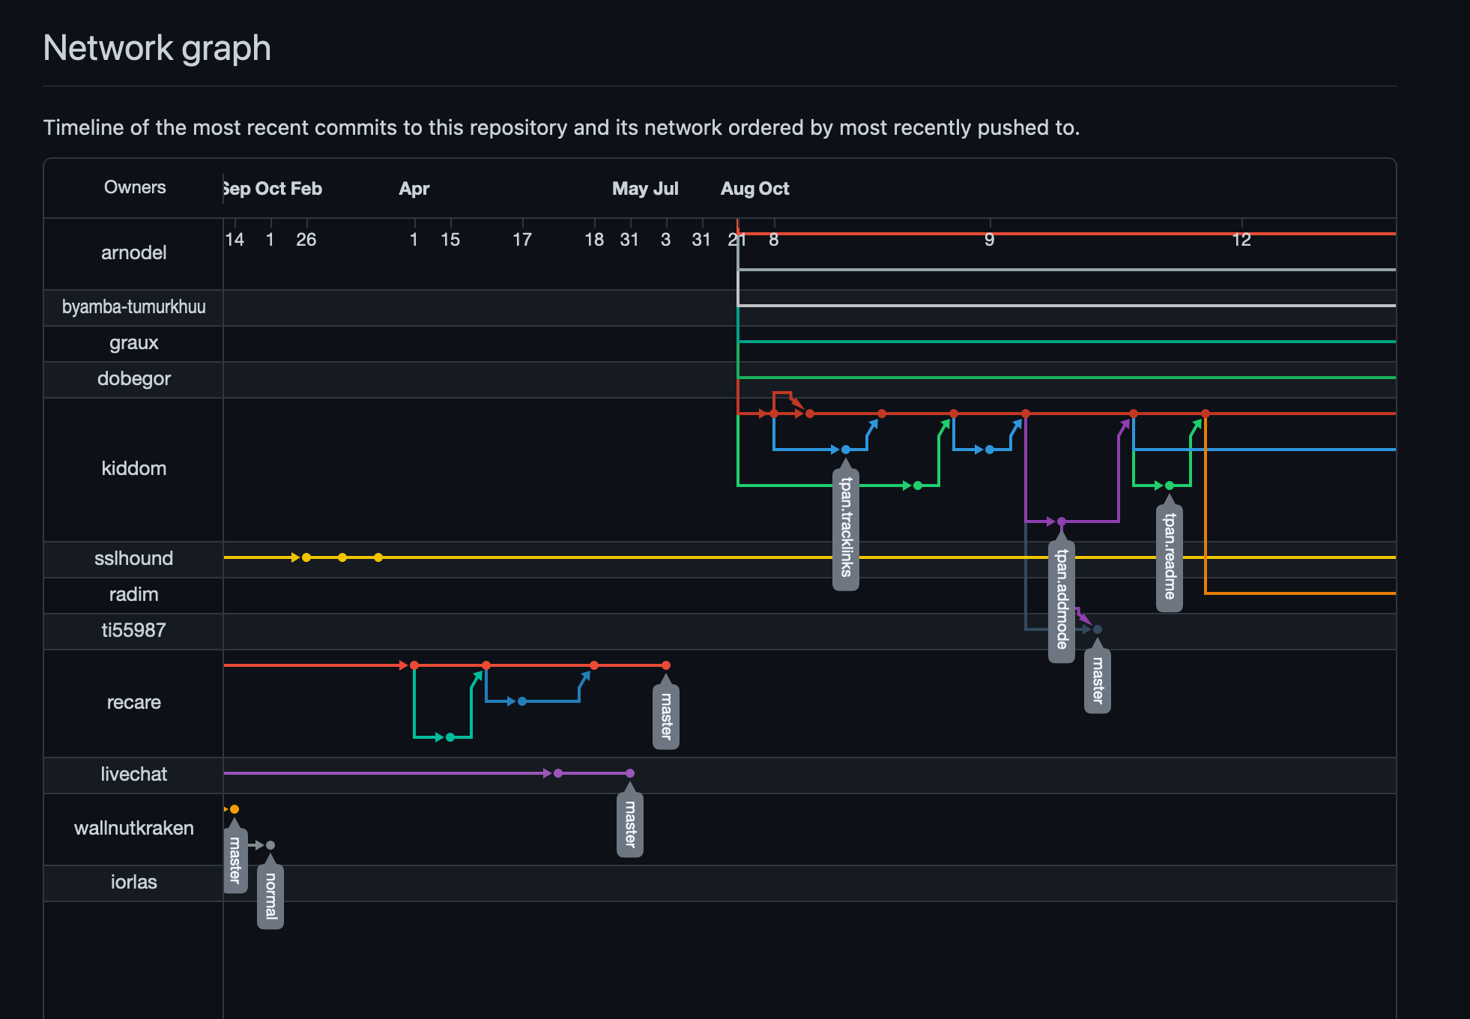Click the normal branch label
1470x1019 pixels.
(x=270, y=897)
